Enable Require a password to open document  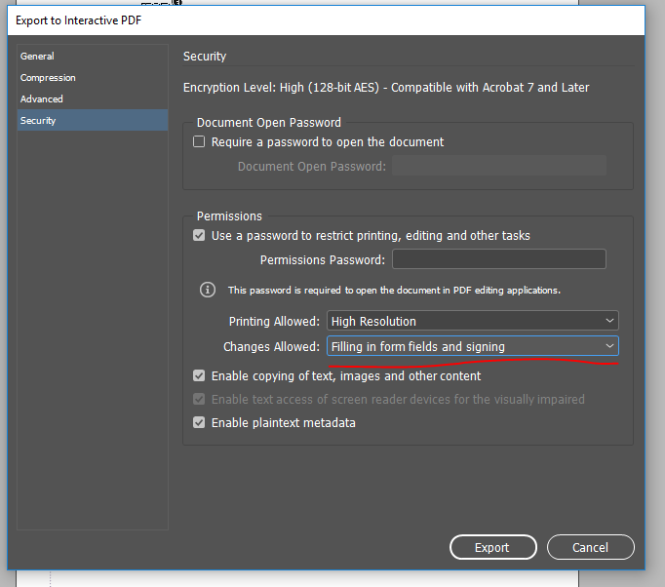200,142
